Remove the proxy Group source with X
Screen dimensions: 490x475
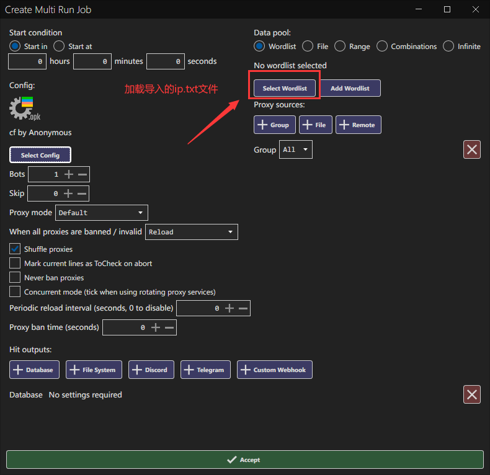pyautogui.click(x=472, y=149)
